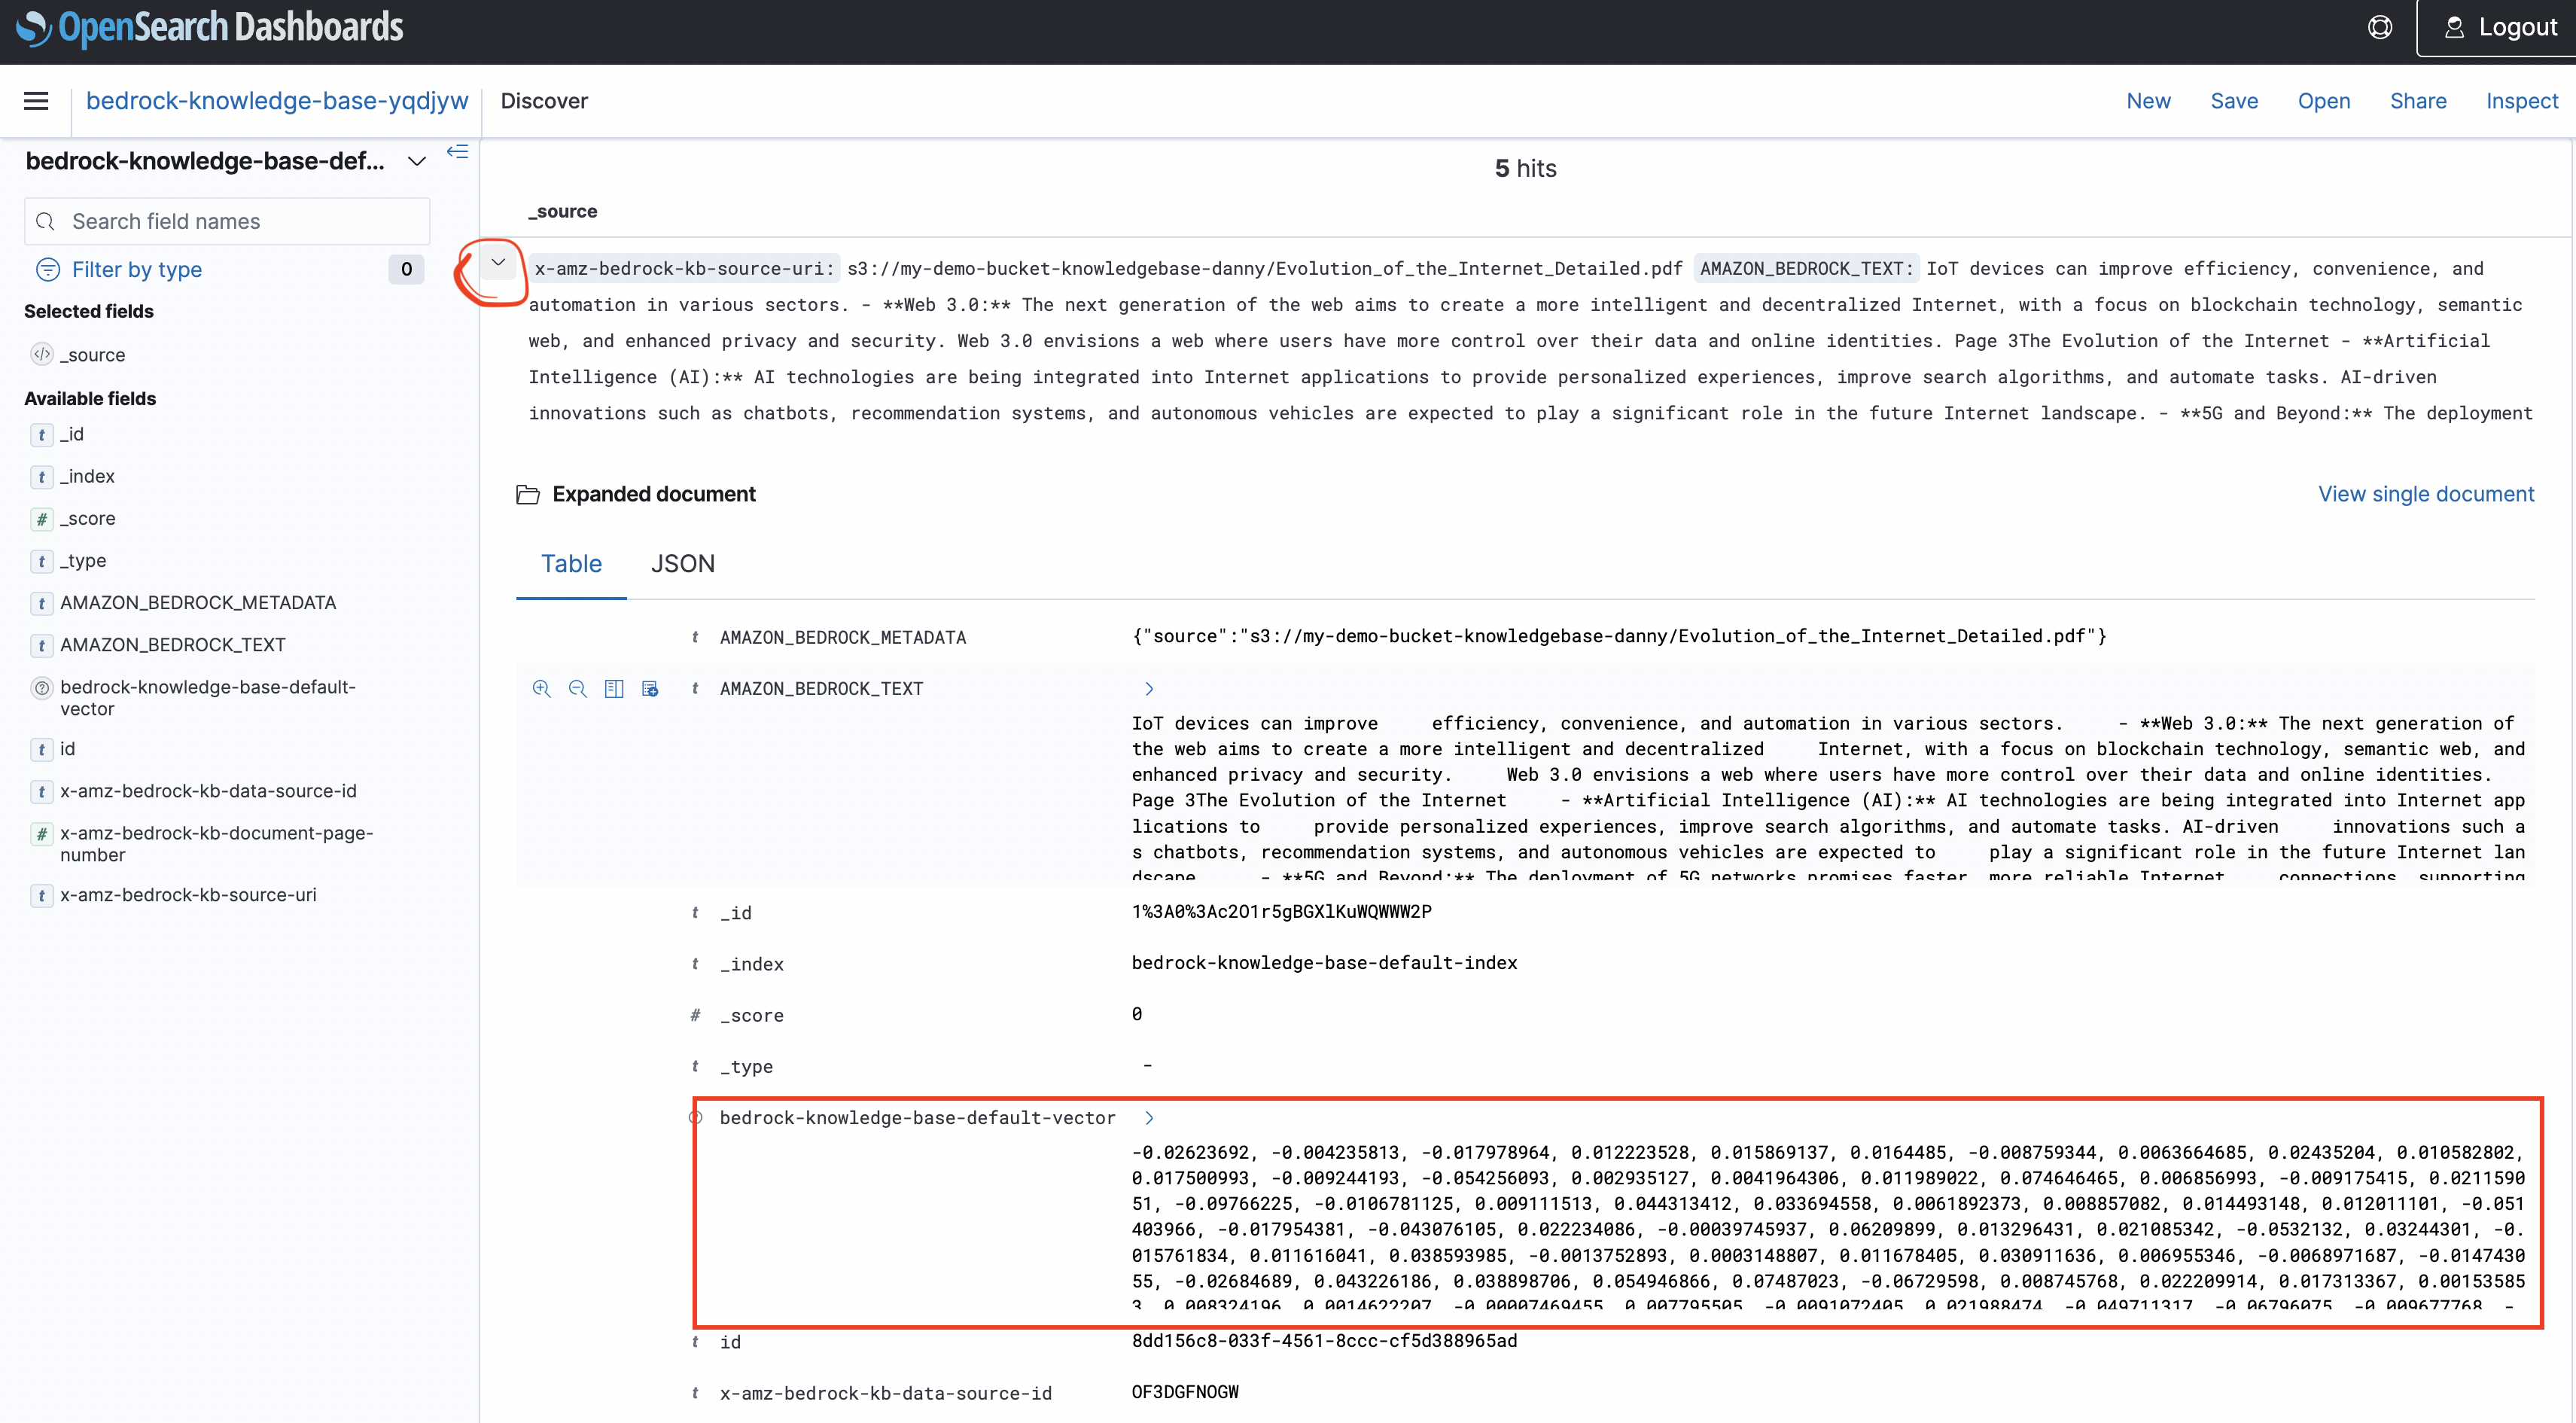The height and width of the screenshot is (1423, 2576).
Task: Click the _source column header
Action: [x=562, y=211]
